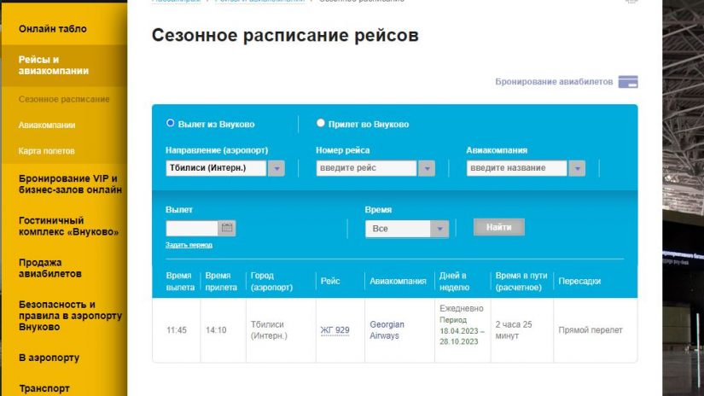This screenshot has height=396, width=704.
Task: Click the Сезонное расписание рейсов heading
Action: point(285,36)
